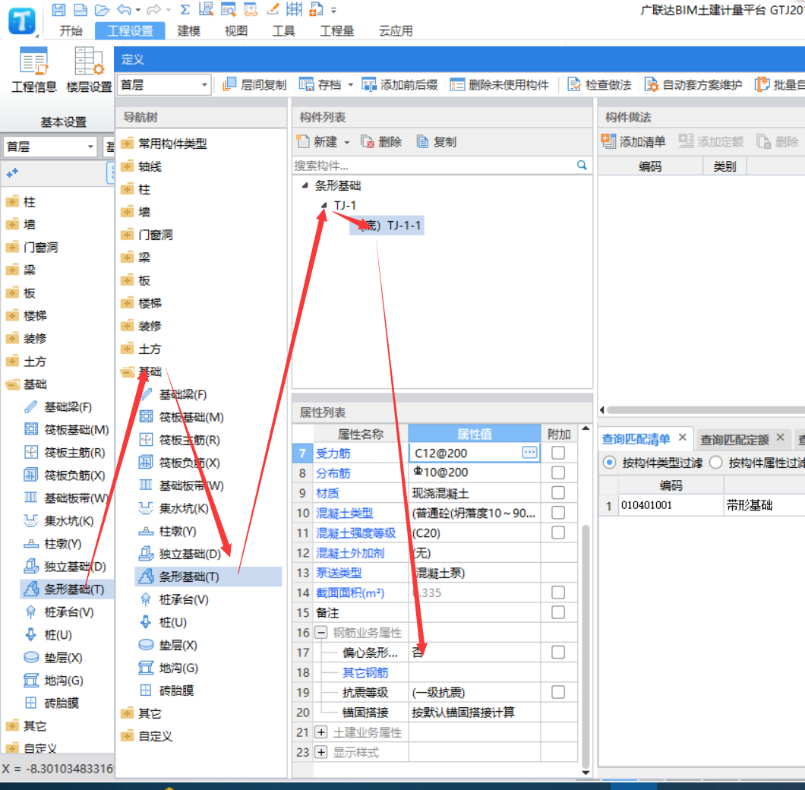Click the ellipsis button in 受力筋 value cell
The width and height of the screenshot is (805, 790).
529,453
